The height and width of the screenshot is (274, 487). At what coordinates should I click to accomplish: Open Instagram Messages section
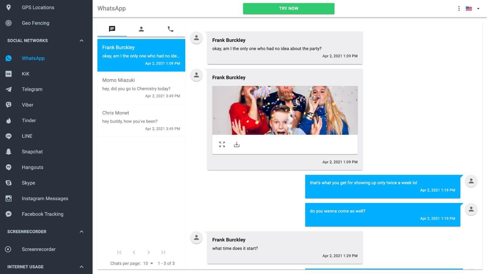click(45, 198)
